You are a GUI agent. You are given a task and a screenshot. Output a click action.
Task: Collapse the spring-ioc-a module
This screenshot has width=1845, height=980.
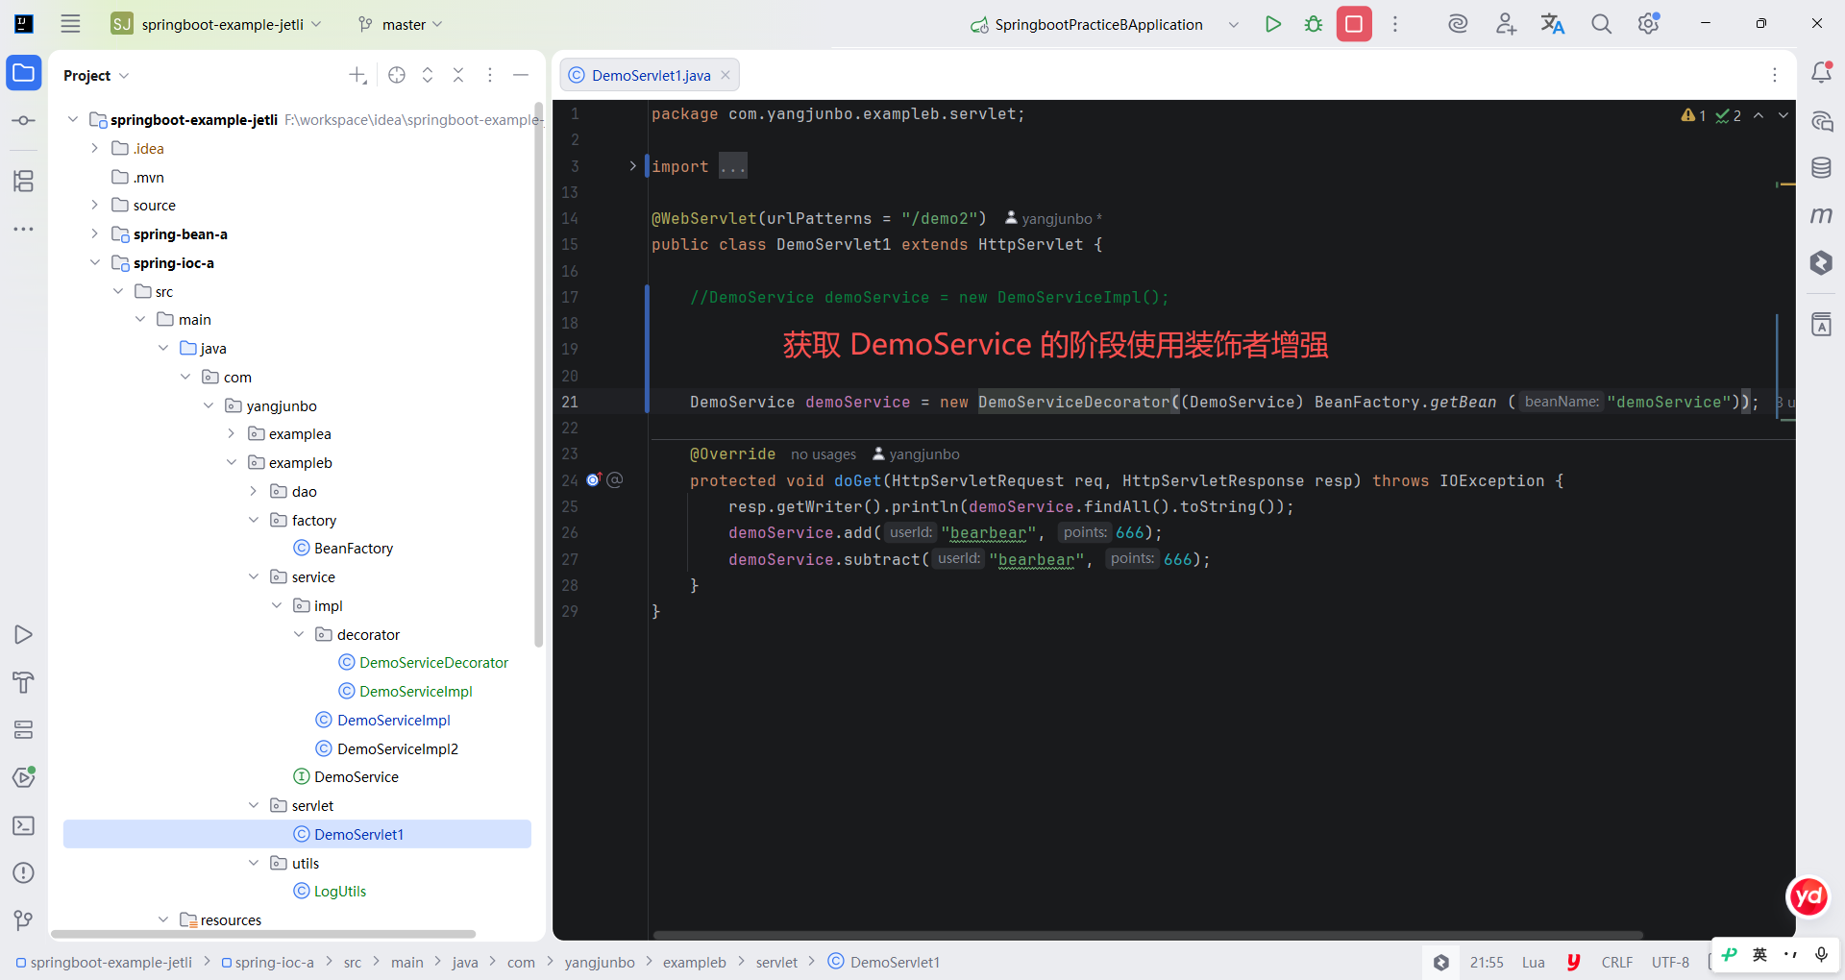tap(94, 262)
